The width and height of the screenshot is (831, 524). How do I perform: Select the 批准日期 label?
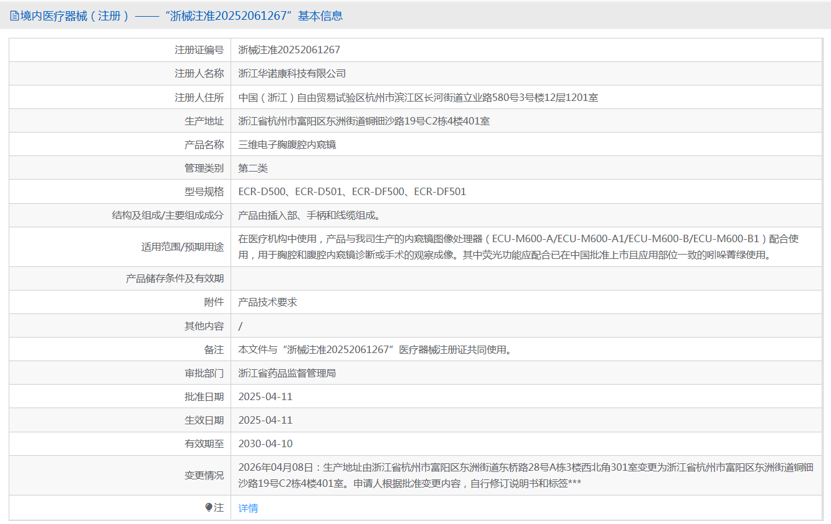click(x=204, y=396)
